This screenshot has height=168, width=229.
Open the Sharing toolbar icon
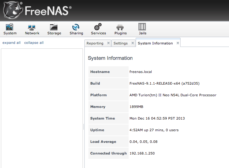[76, 29]
